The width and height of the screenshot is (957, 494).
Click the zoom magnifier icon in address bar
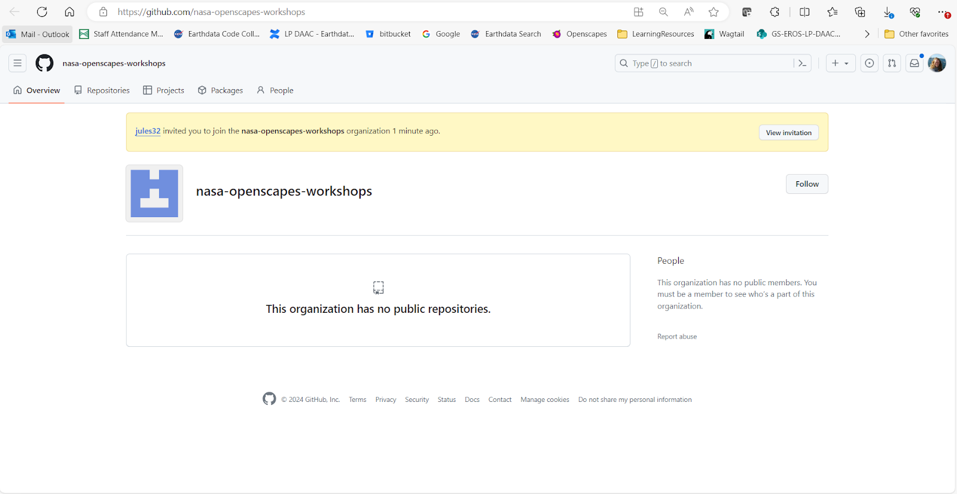point(663,12)
